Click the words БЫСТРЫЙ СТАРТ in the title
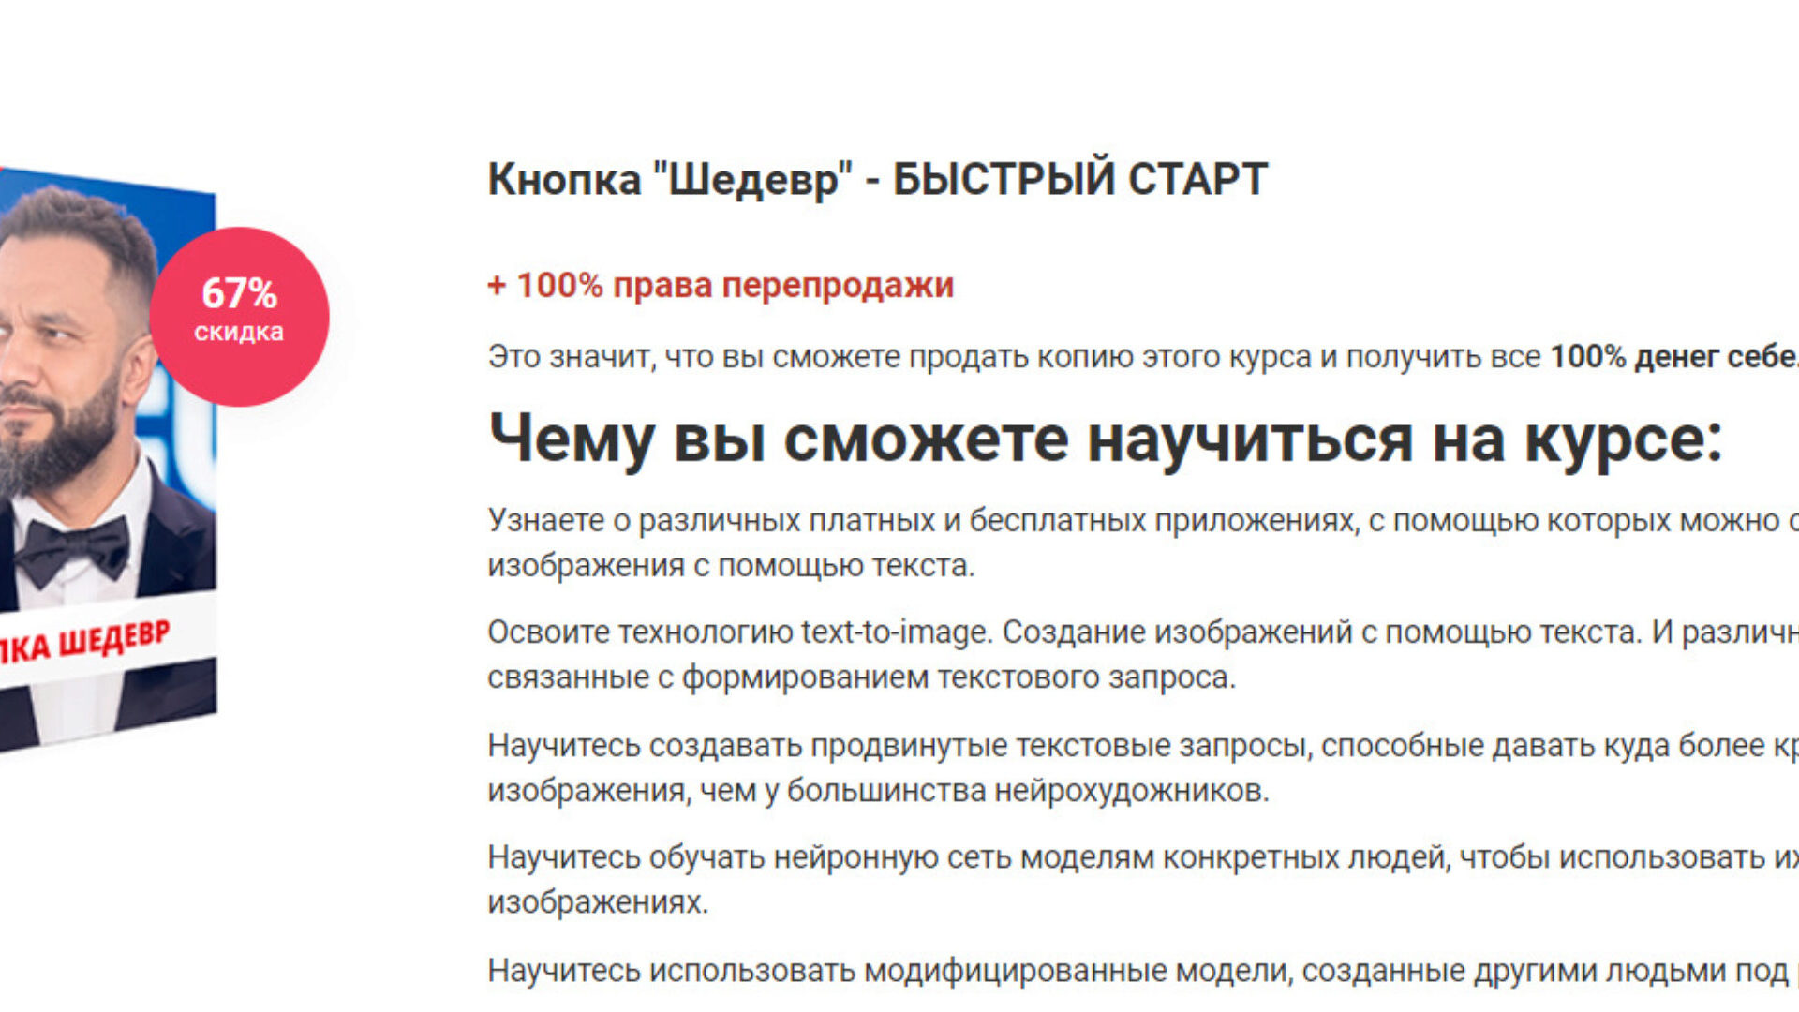This screenshot has height=1012, width=1799. [x=1079, y=179]
